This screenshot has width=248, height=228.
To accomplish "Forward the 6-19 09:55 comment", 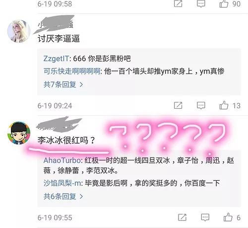I will tap(182, 218).
